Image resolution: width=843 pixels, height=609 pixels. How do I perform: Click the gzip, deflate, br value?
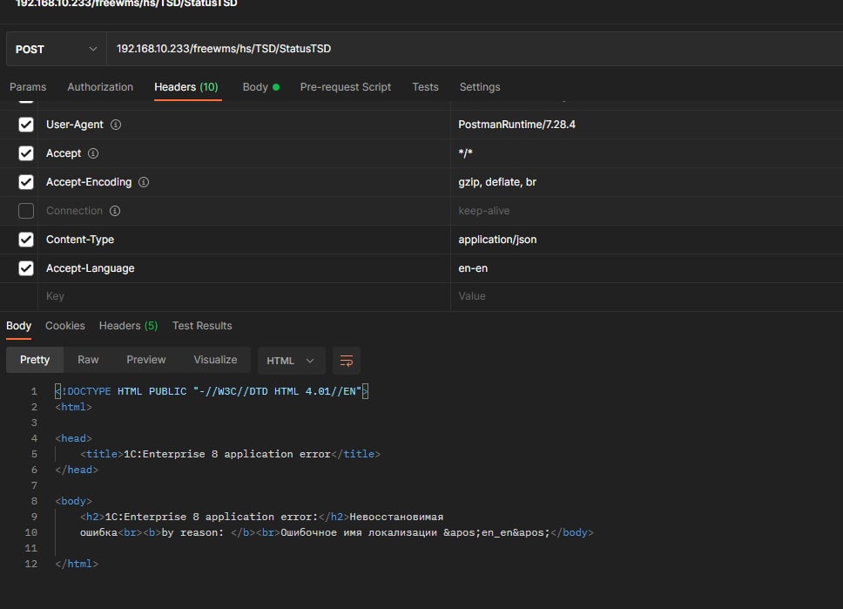[497, 182]
